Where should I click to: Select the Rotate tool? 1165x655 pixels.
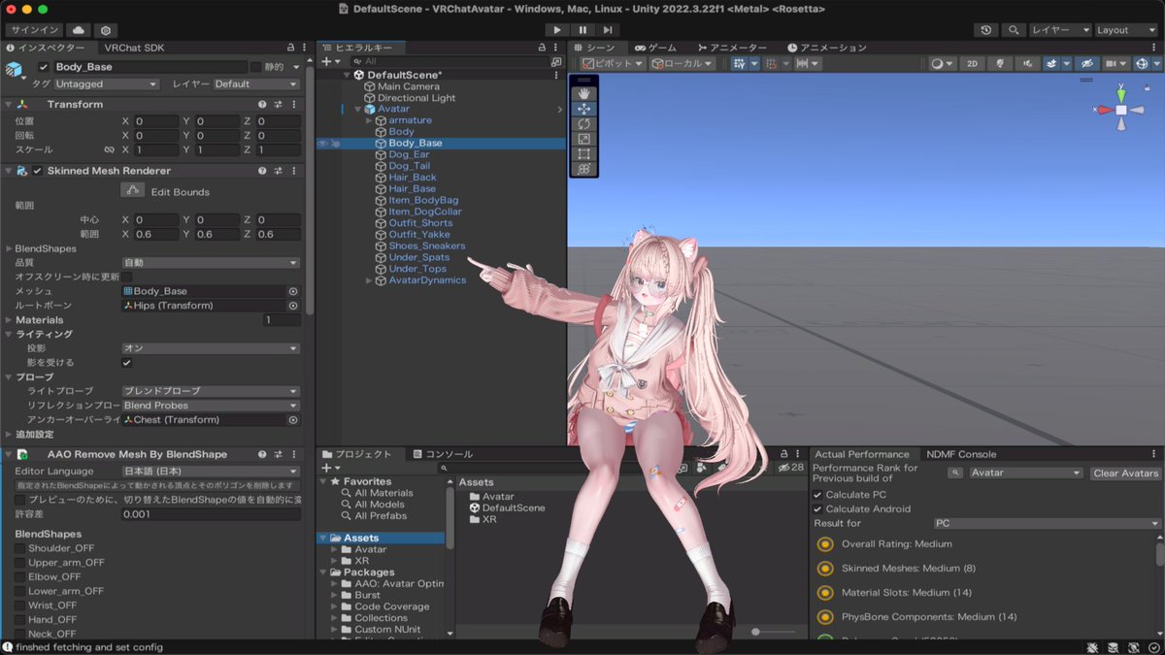pyautogui.click(x=583, y=124)
